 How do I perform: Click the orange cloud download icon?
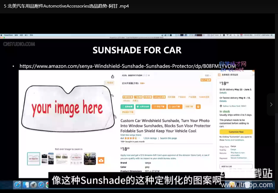pos(101,160)
